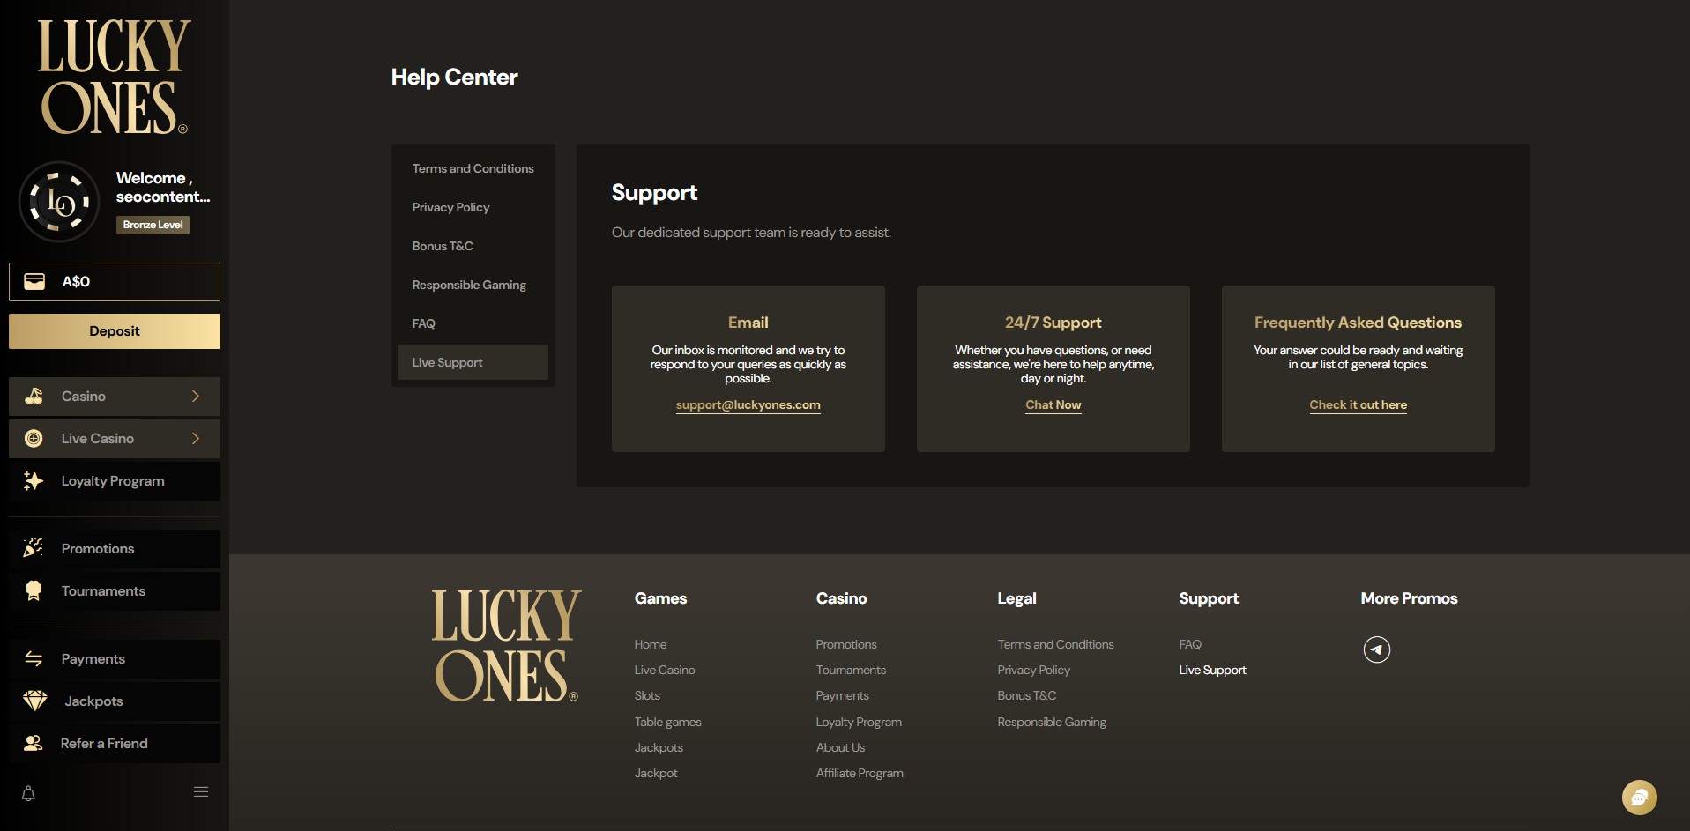Click footer Affiliate Program link
This screenshot has height=831, width=1690.
click(860, 773)
